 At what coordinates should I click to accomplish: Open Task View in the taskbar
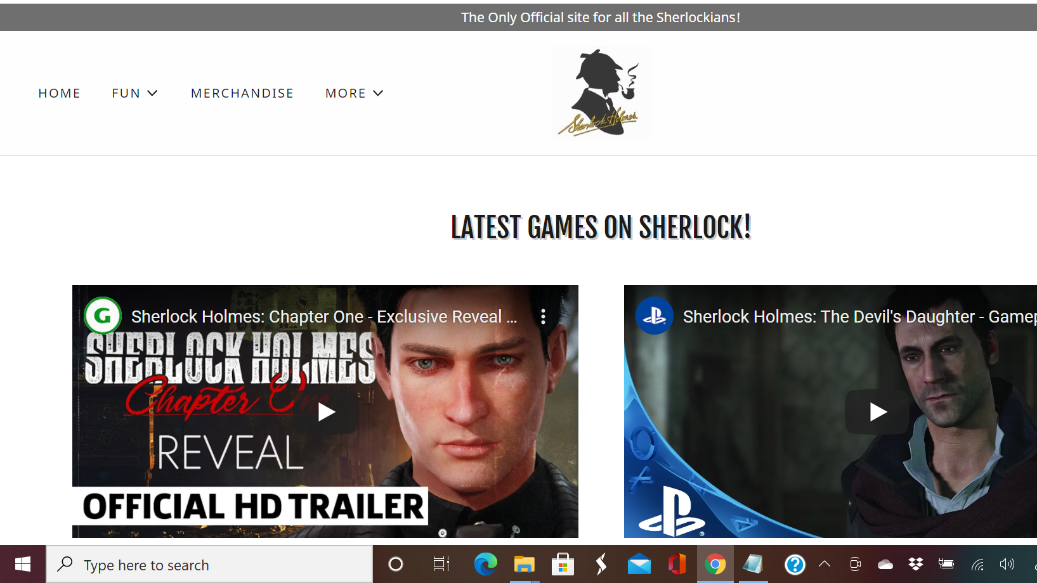point(441,564)
